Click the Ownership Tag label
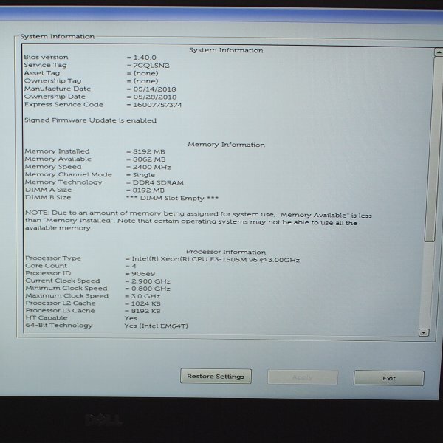The image size is (443, 443). pyautogui.click(x=53, y=80)
